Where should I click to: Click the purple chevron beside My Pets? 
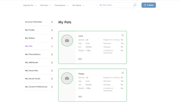52,46
